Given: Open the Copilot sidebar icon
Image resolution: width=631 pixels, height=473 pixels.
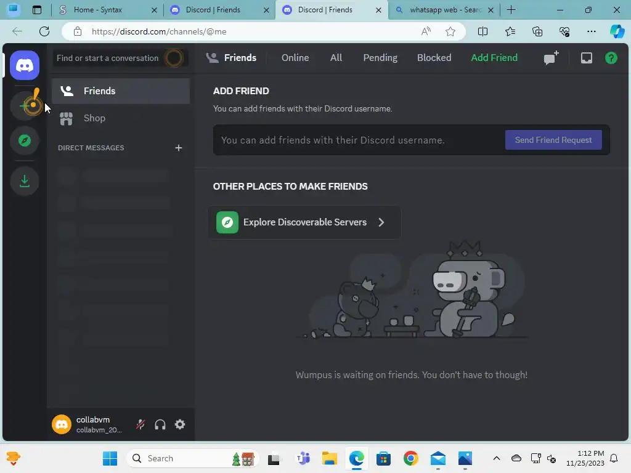Looking at the screenshot, I should click(617, 31).
